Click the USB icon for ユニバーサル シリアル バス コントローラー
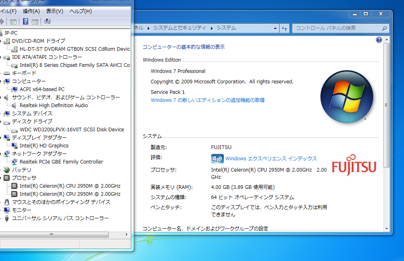This screenshot has height=261, width=404. (7, 218)
